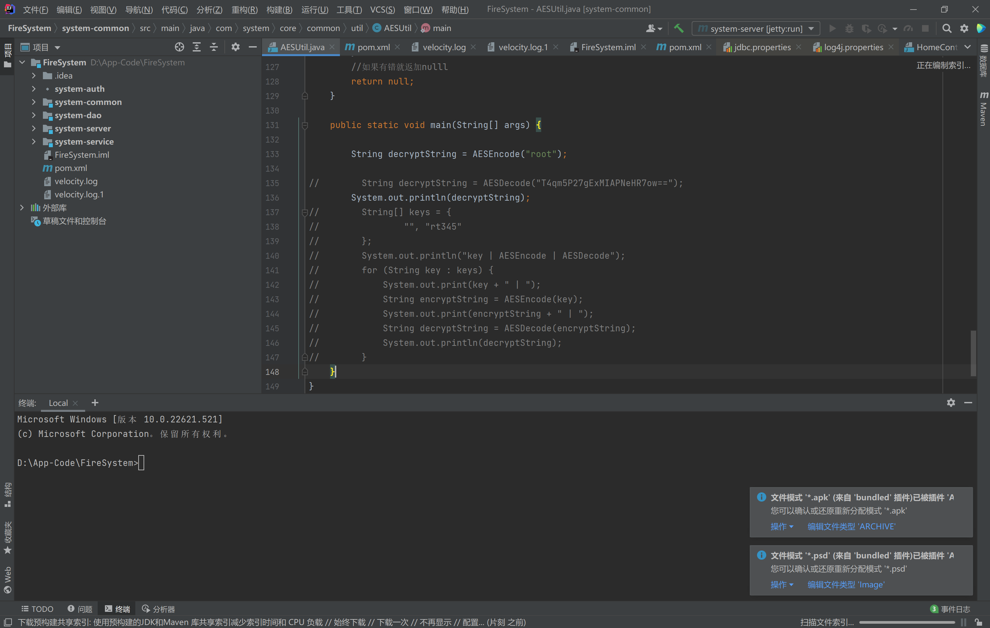Open the 重构(R) menu
990x628 pixels.
245,10
